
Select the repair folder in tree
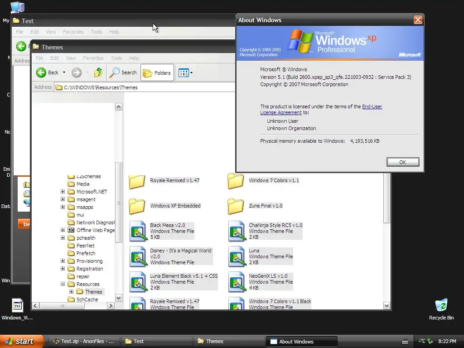click(79, 276)
